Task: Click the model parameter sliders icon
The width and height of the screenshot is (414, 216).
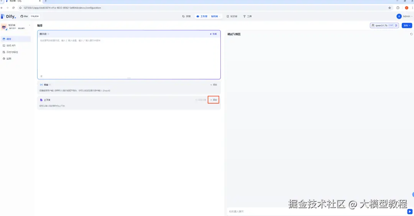Action: (396, 26)
